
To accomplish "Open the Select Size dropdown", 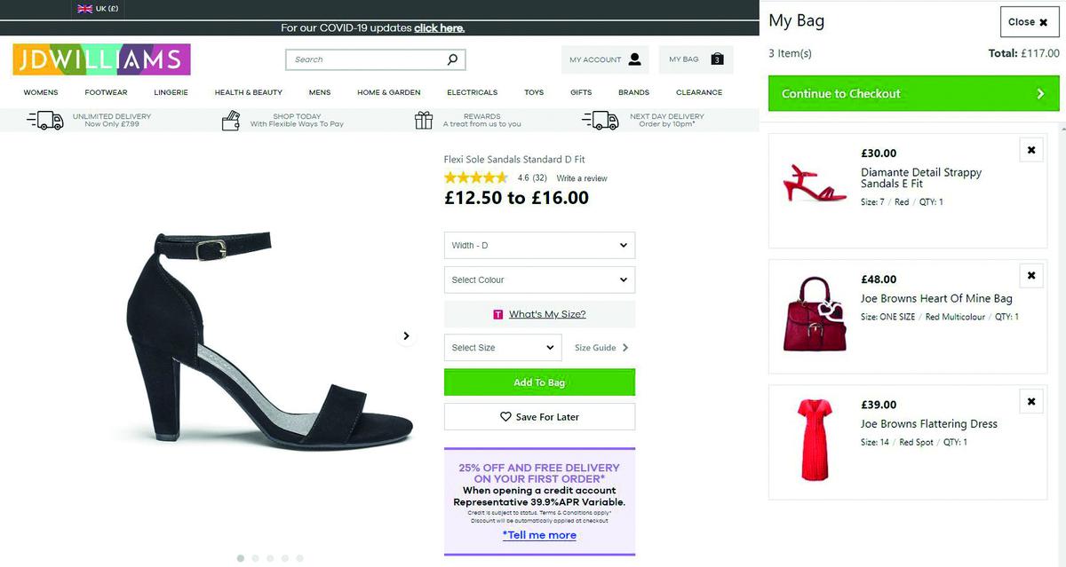I will [503, 347].
